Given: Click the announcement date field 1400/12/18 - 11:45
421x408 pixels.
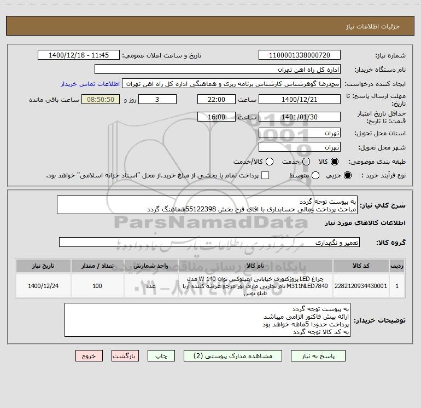Looking at the screenshot, I should [79, 55].
